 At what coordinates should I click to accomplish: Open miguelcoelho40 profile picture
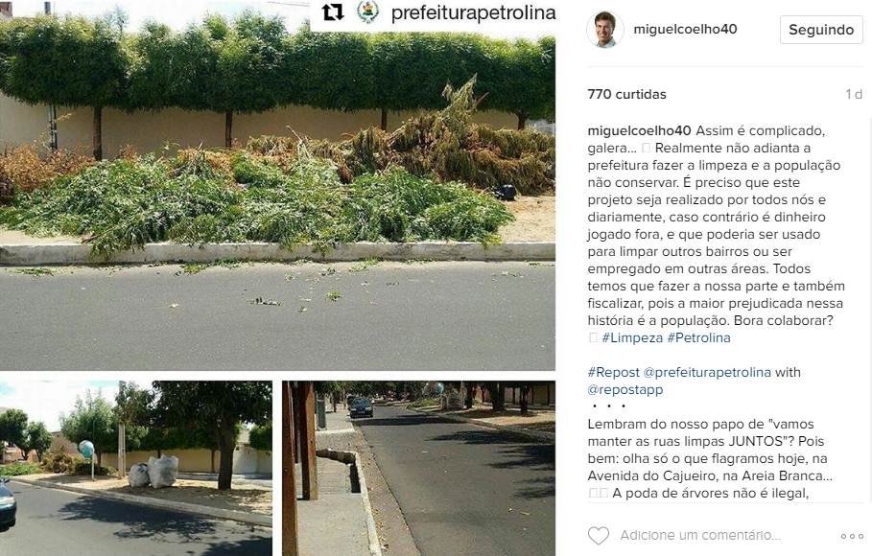pos(604,30)
